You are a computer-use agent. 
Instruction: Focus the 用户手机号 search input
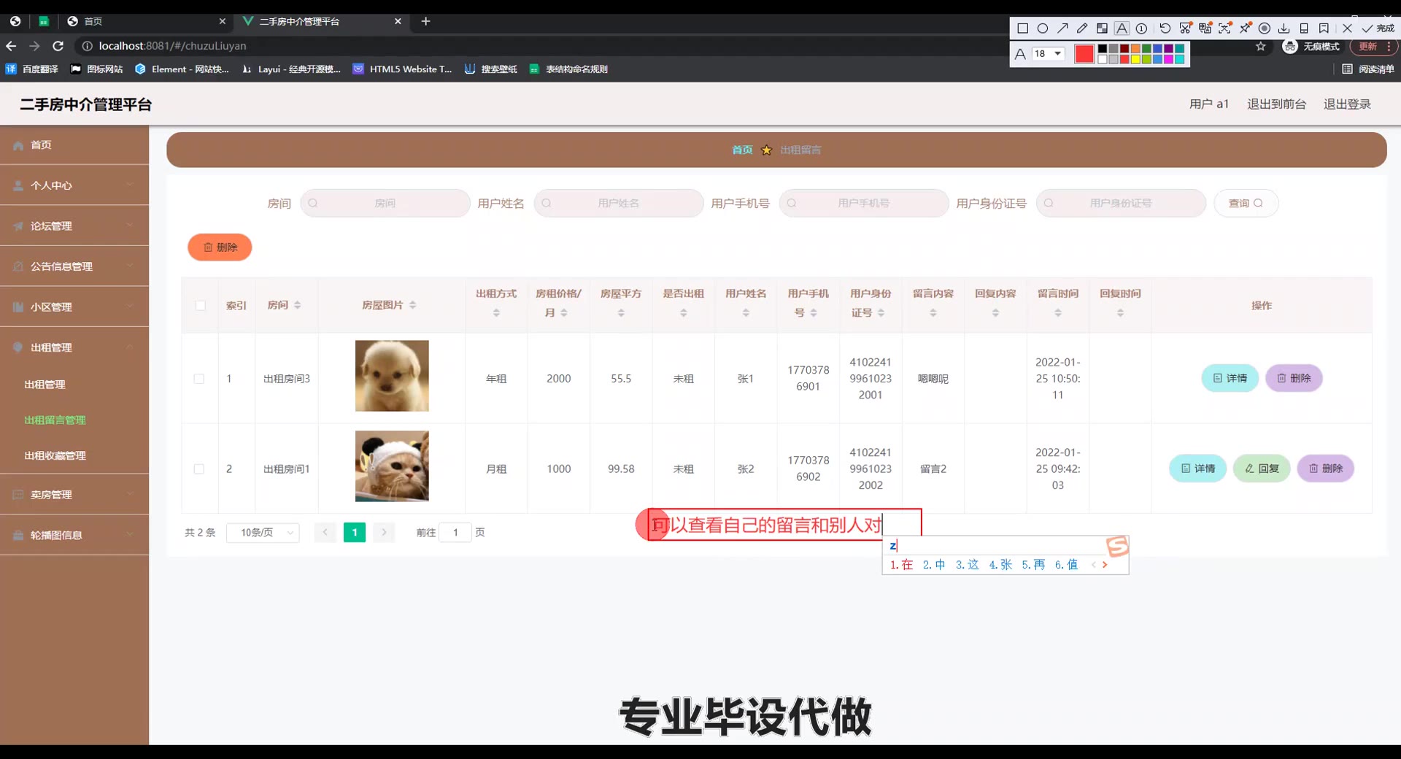tap(864, 203)
